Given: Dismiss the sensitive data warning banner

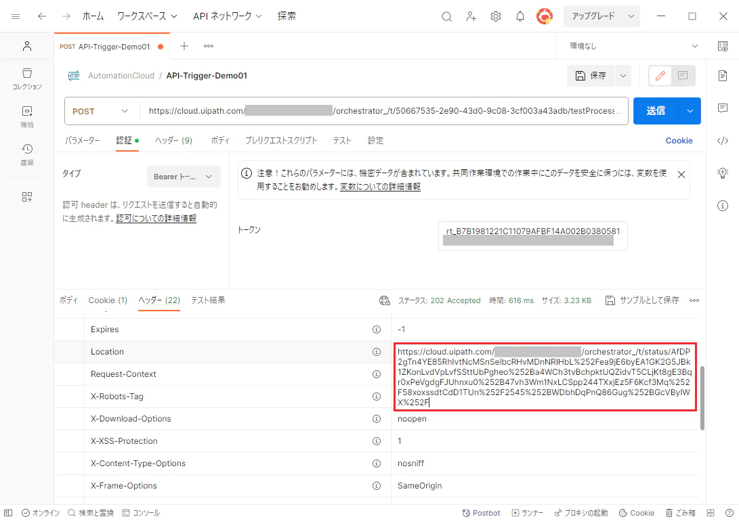Looking at the screenshot, I should point(681,175).
